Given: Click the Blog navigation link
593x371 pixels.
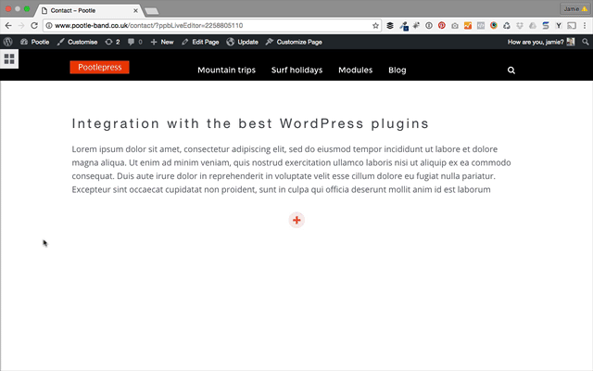Looking at the screenshot, I should 397,70.
